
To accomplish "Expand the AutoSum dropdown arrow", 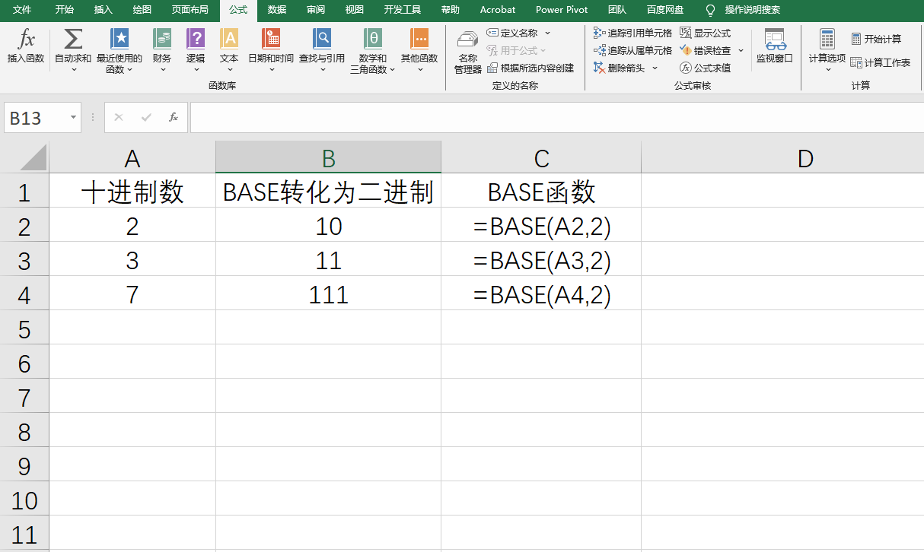I will 74,69.
